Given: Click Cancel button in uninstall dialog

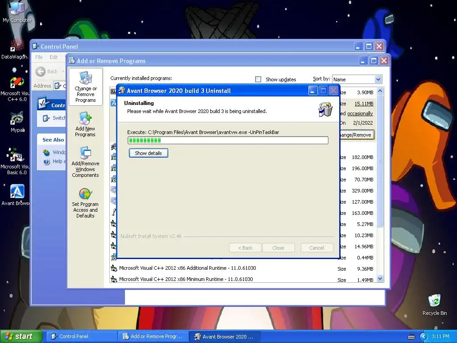Looking at the screenshot, I should click(x=316, y=248).
